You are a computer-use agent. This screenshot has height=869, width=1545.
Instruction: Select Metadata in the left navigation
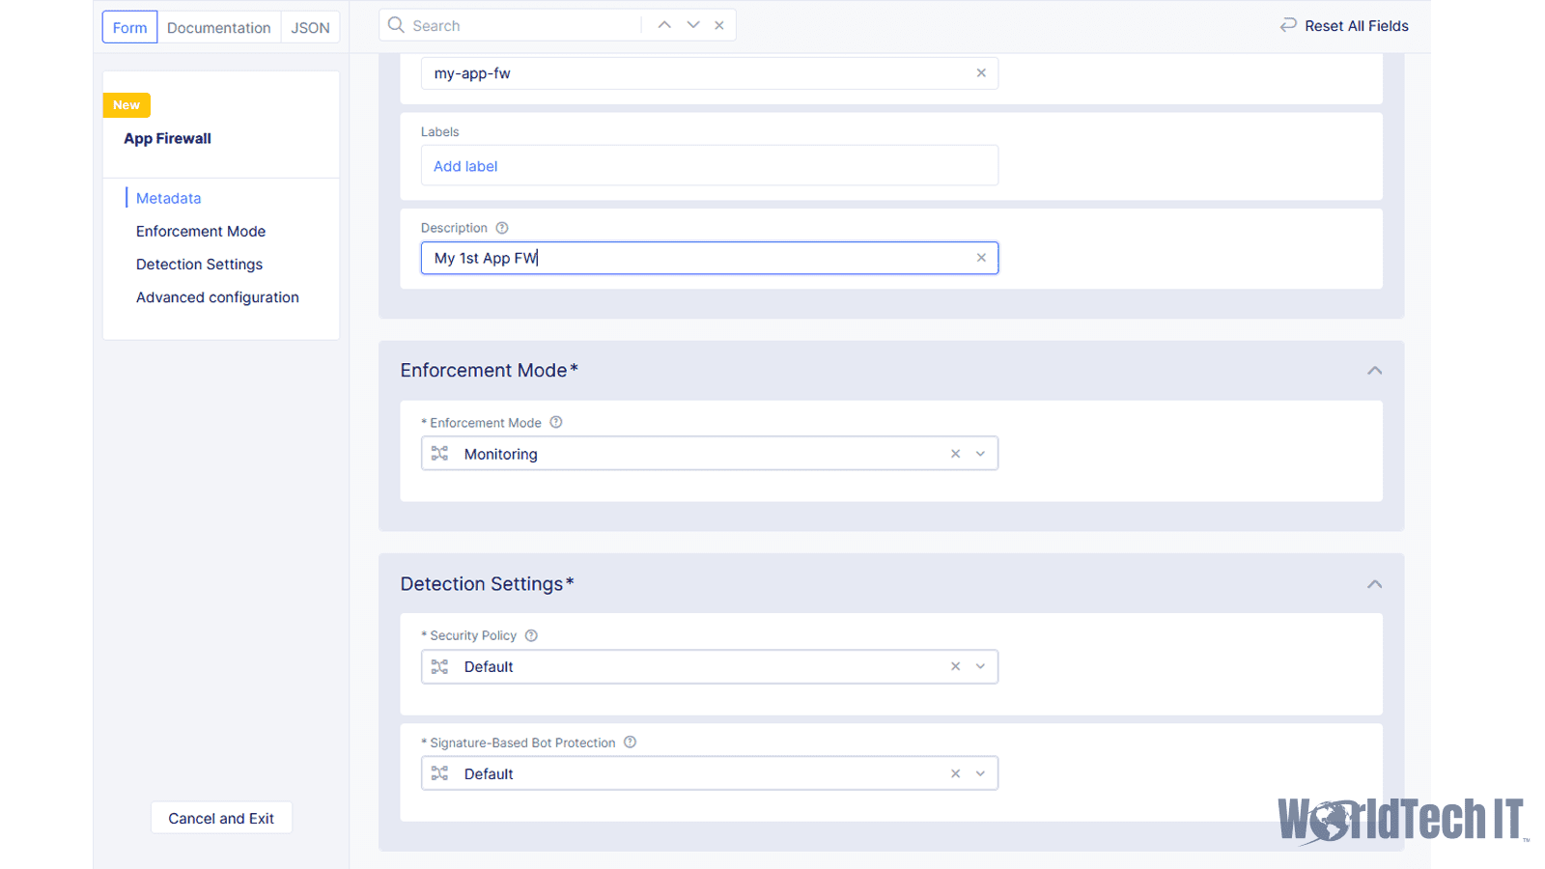point(169,198)
